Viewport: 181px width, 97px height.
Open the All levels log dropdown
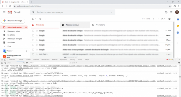[x=73, y=63]
